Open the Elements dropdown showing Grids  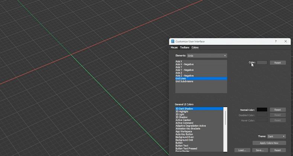(x=207, y=56)
